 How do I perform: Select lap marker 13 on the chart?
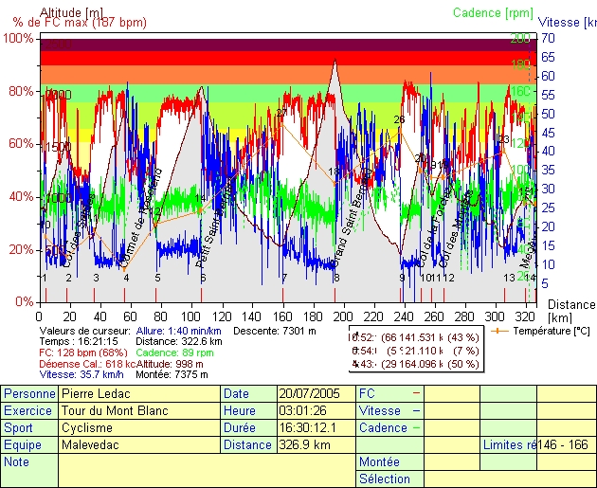[x=509, y=278]
